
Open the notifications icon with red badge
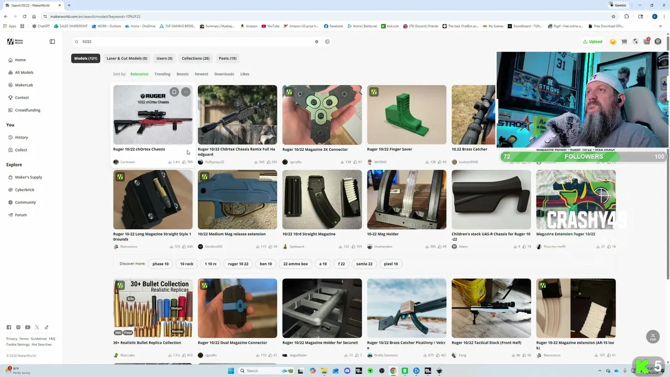pyautogui.click(x=646, y=41)
